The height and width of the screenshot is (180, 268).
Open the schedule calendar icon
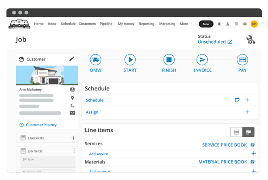point(237,100)
